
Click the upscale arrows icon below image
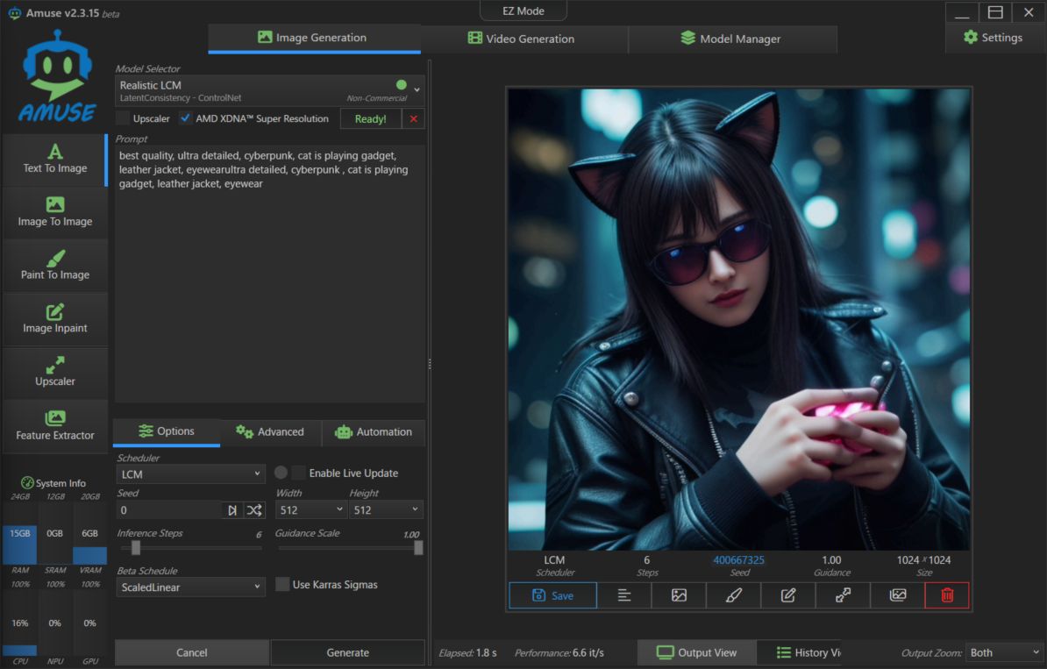(x=843, y=595)
